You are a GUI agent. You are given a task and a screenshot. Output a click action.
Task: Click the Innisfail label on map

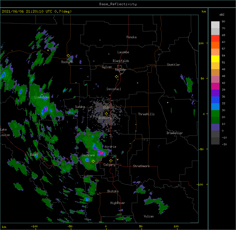[114, 89]
